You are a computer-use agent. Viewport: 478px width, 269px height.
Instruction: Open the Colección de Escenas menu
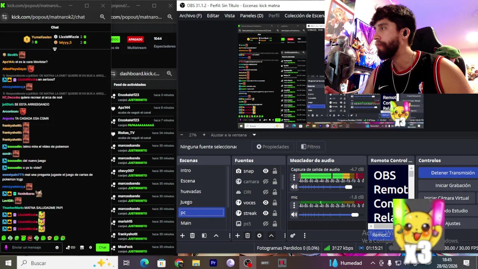[304, 16]
